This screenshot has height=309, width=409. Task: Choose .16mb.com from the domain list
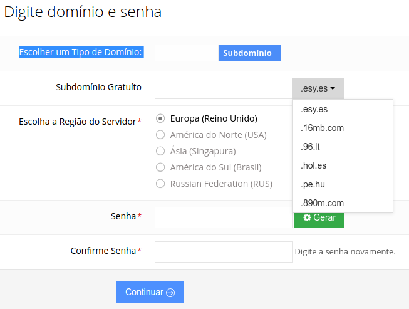tap(322, 128)
